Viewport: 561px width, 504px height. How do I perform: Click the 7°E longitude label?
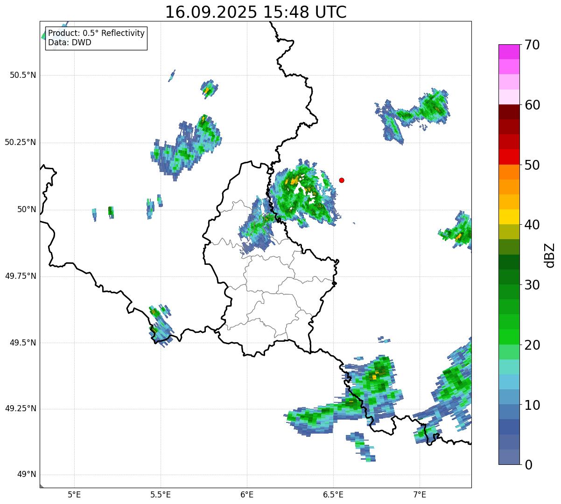[x=420, y=495]
